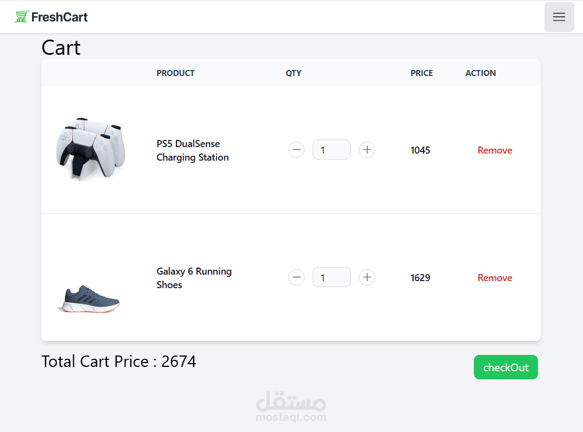Screen dimensions: 583x432
Task: Remove Galaxy 6 Running Shoes from cart
Action: coord(495,278)
